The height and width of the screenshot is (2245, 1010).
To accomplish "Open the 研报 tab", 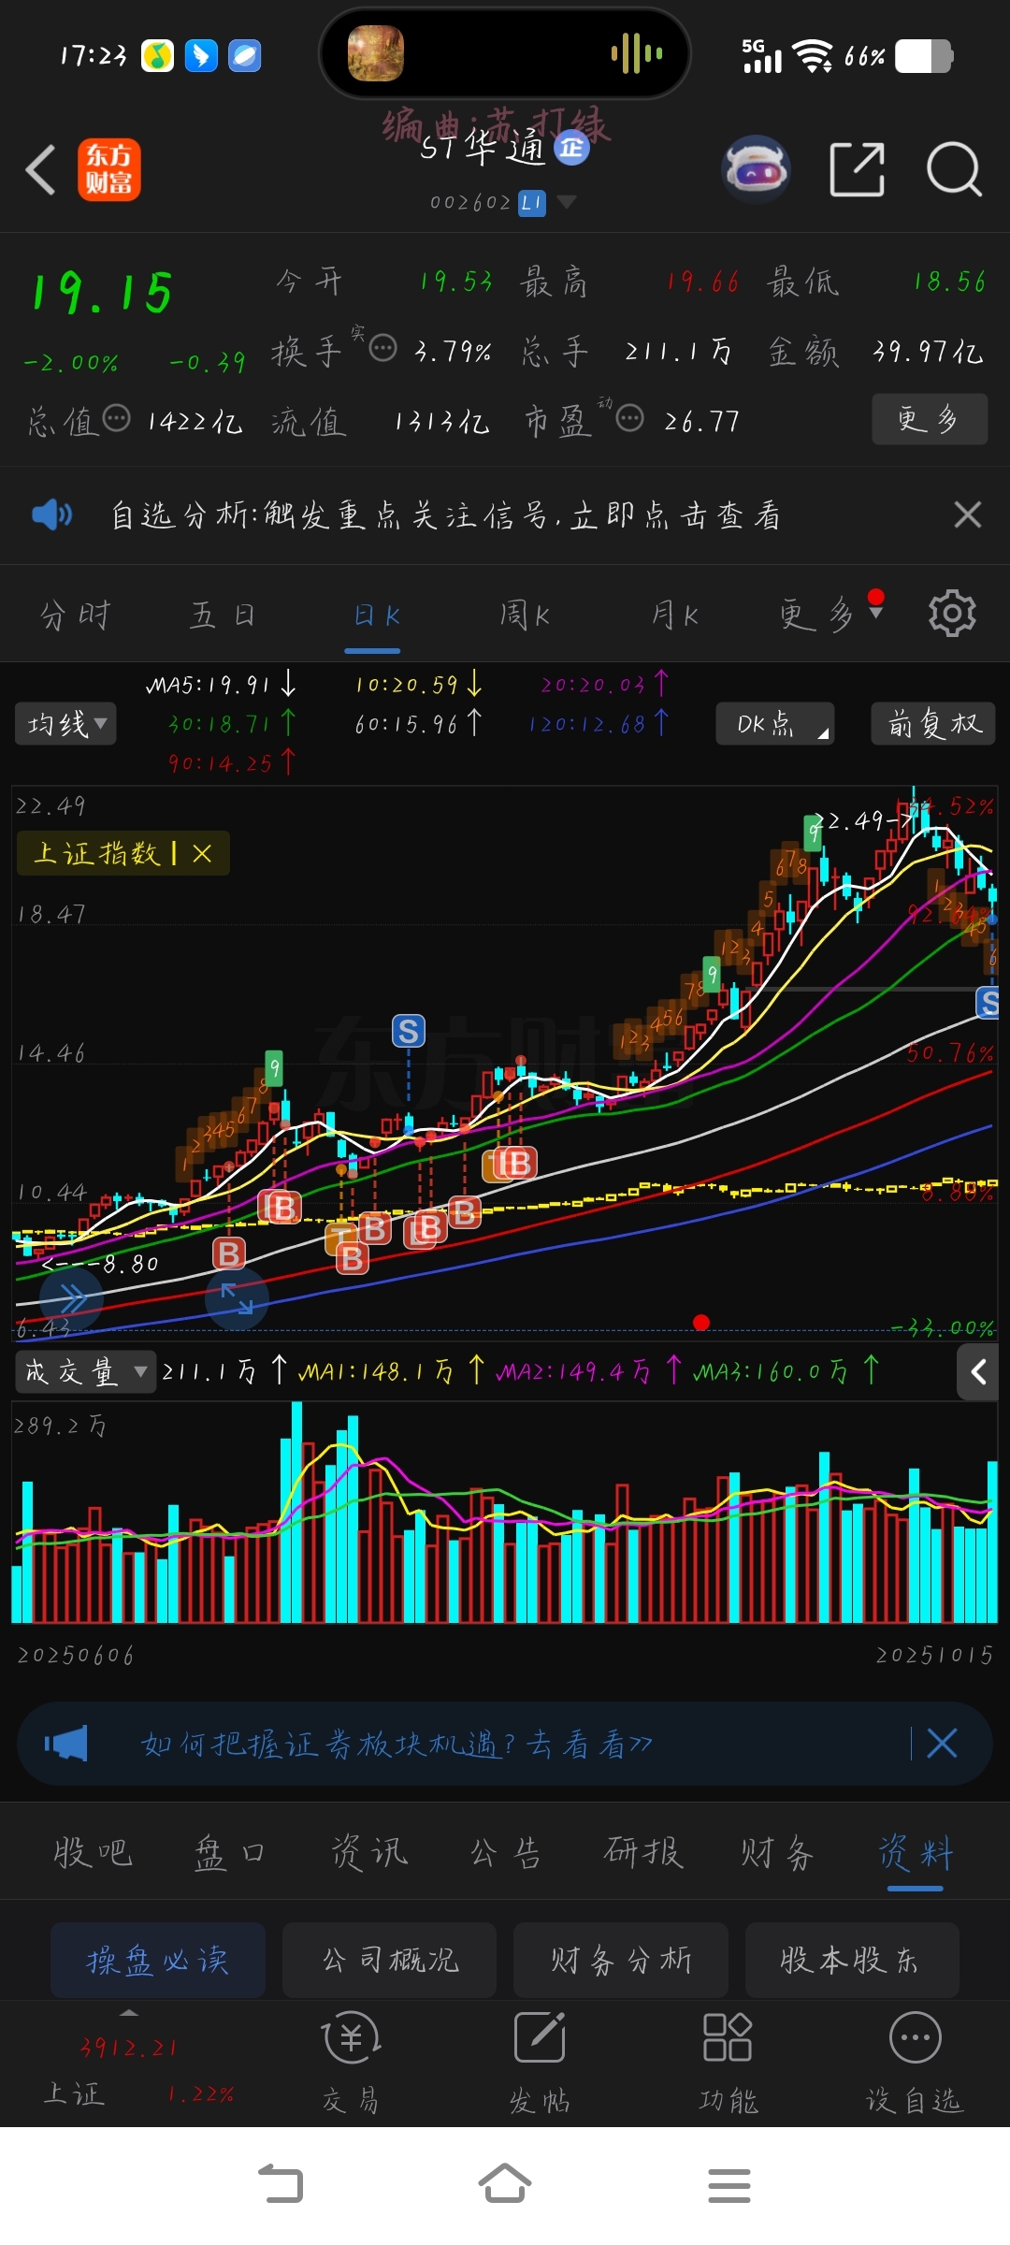I will 642,1852.
